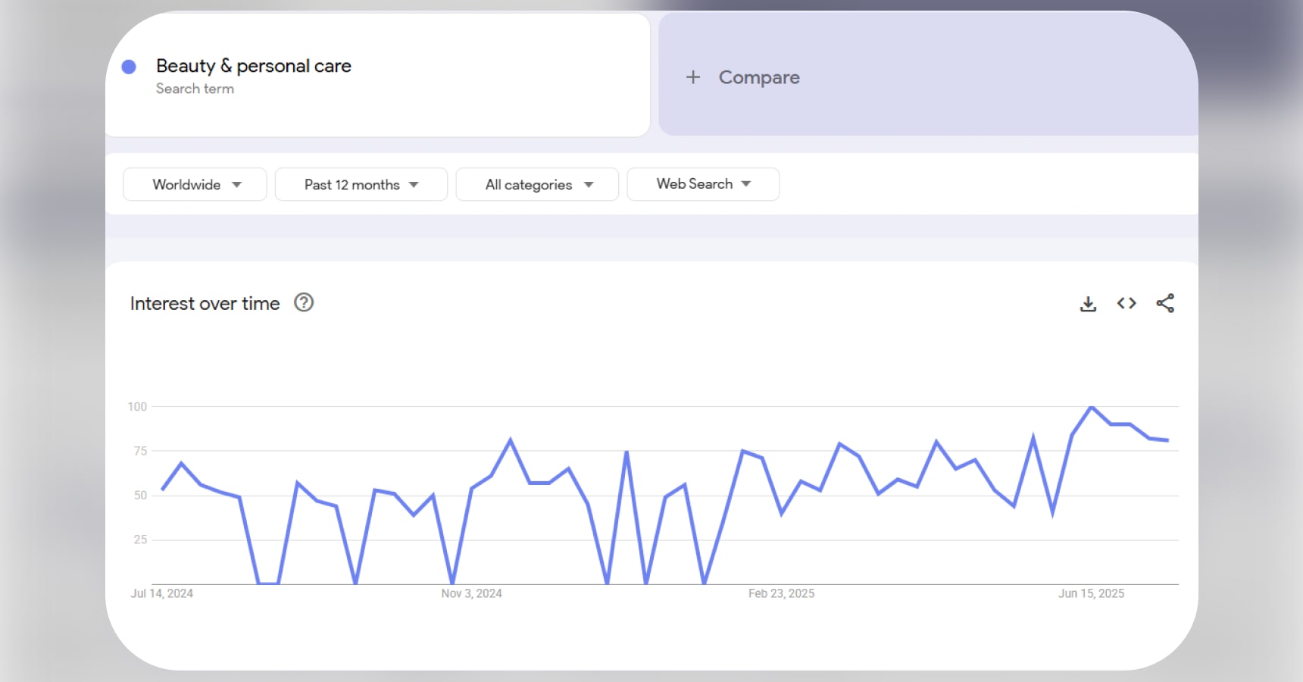Viewport: 1303px width, 682px height.
Task: Open the Worldwide region dropdown
Action: tap(194, 184)
